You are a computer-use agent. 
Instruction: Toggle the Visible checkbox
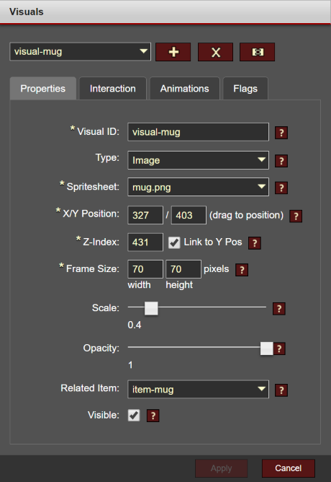(134, 416)
